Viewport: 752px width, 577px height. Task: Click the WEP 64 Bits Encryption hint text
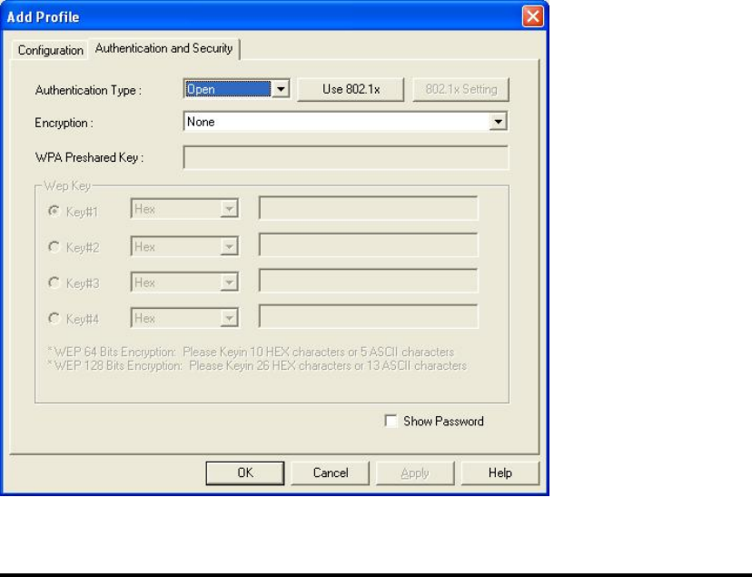[251, 352]
